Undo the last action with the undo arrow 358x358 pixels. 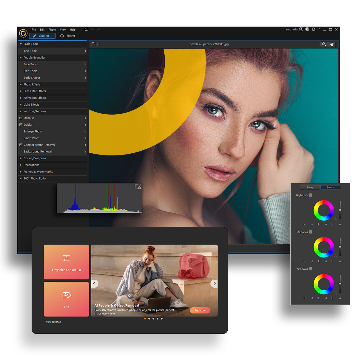click(93, 30)
